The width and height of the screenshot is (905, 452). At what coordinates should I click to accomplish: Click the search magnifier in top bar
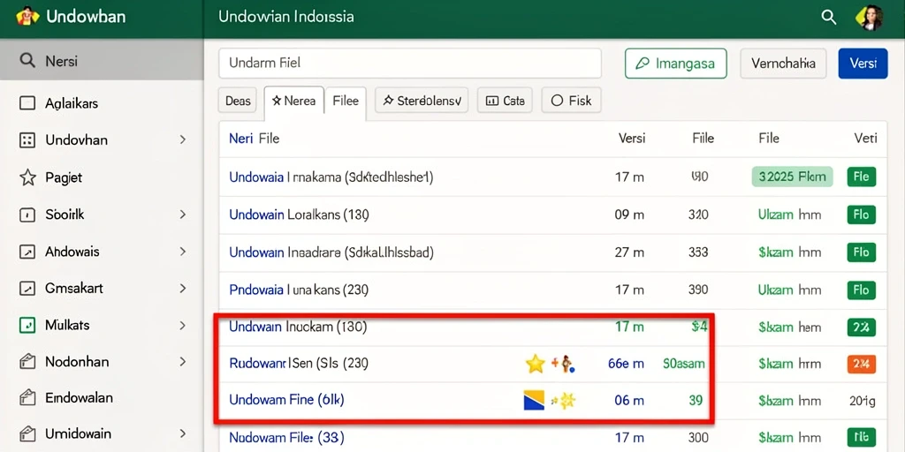pos(829,18)
